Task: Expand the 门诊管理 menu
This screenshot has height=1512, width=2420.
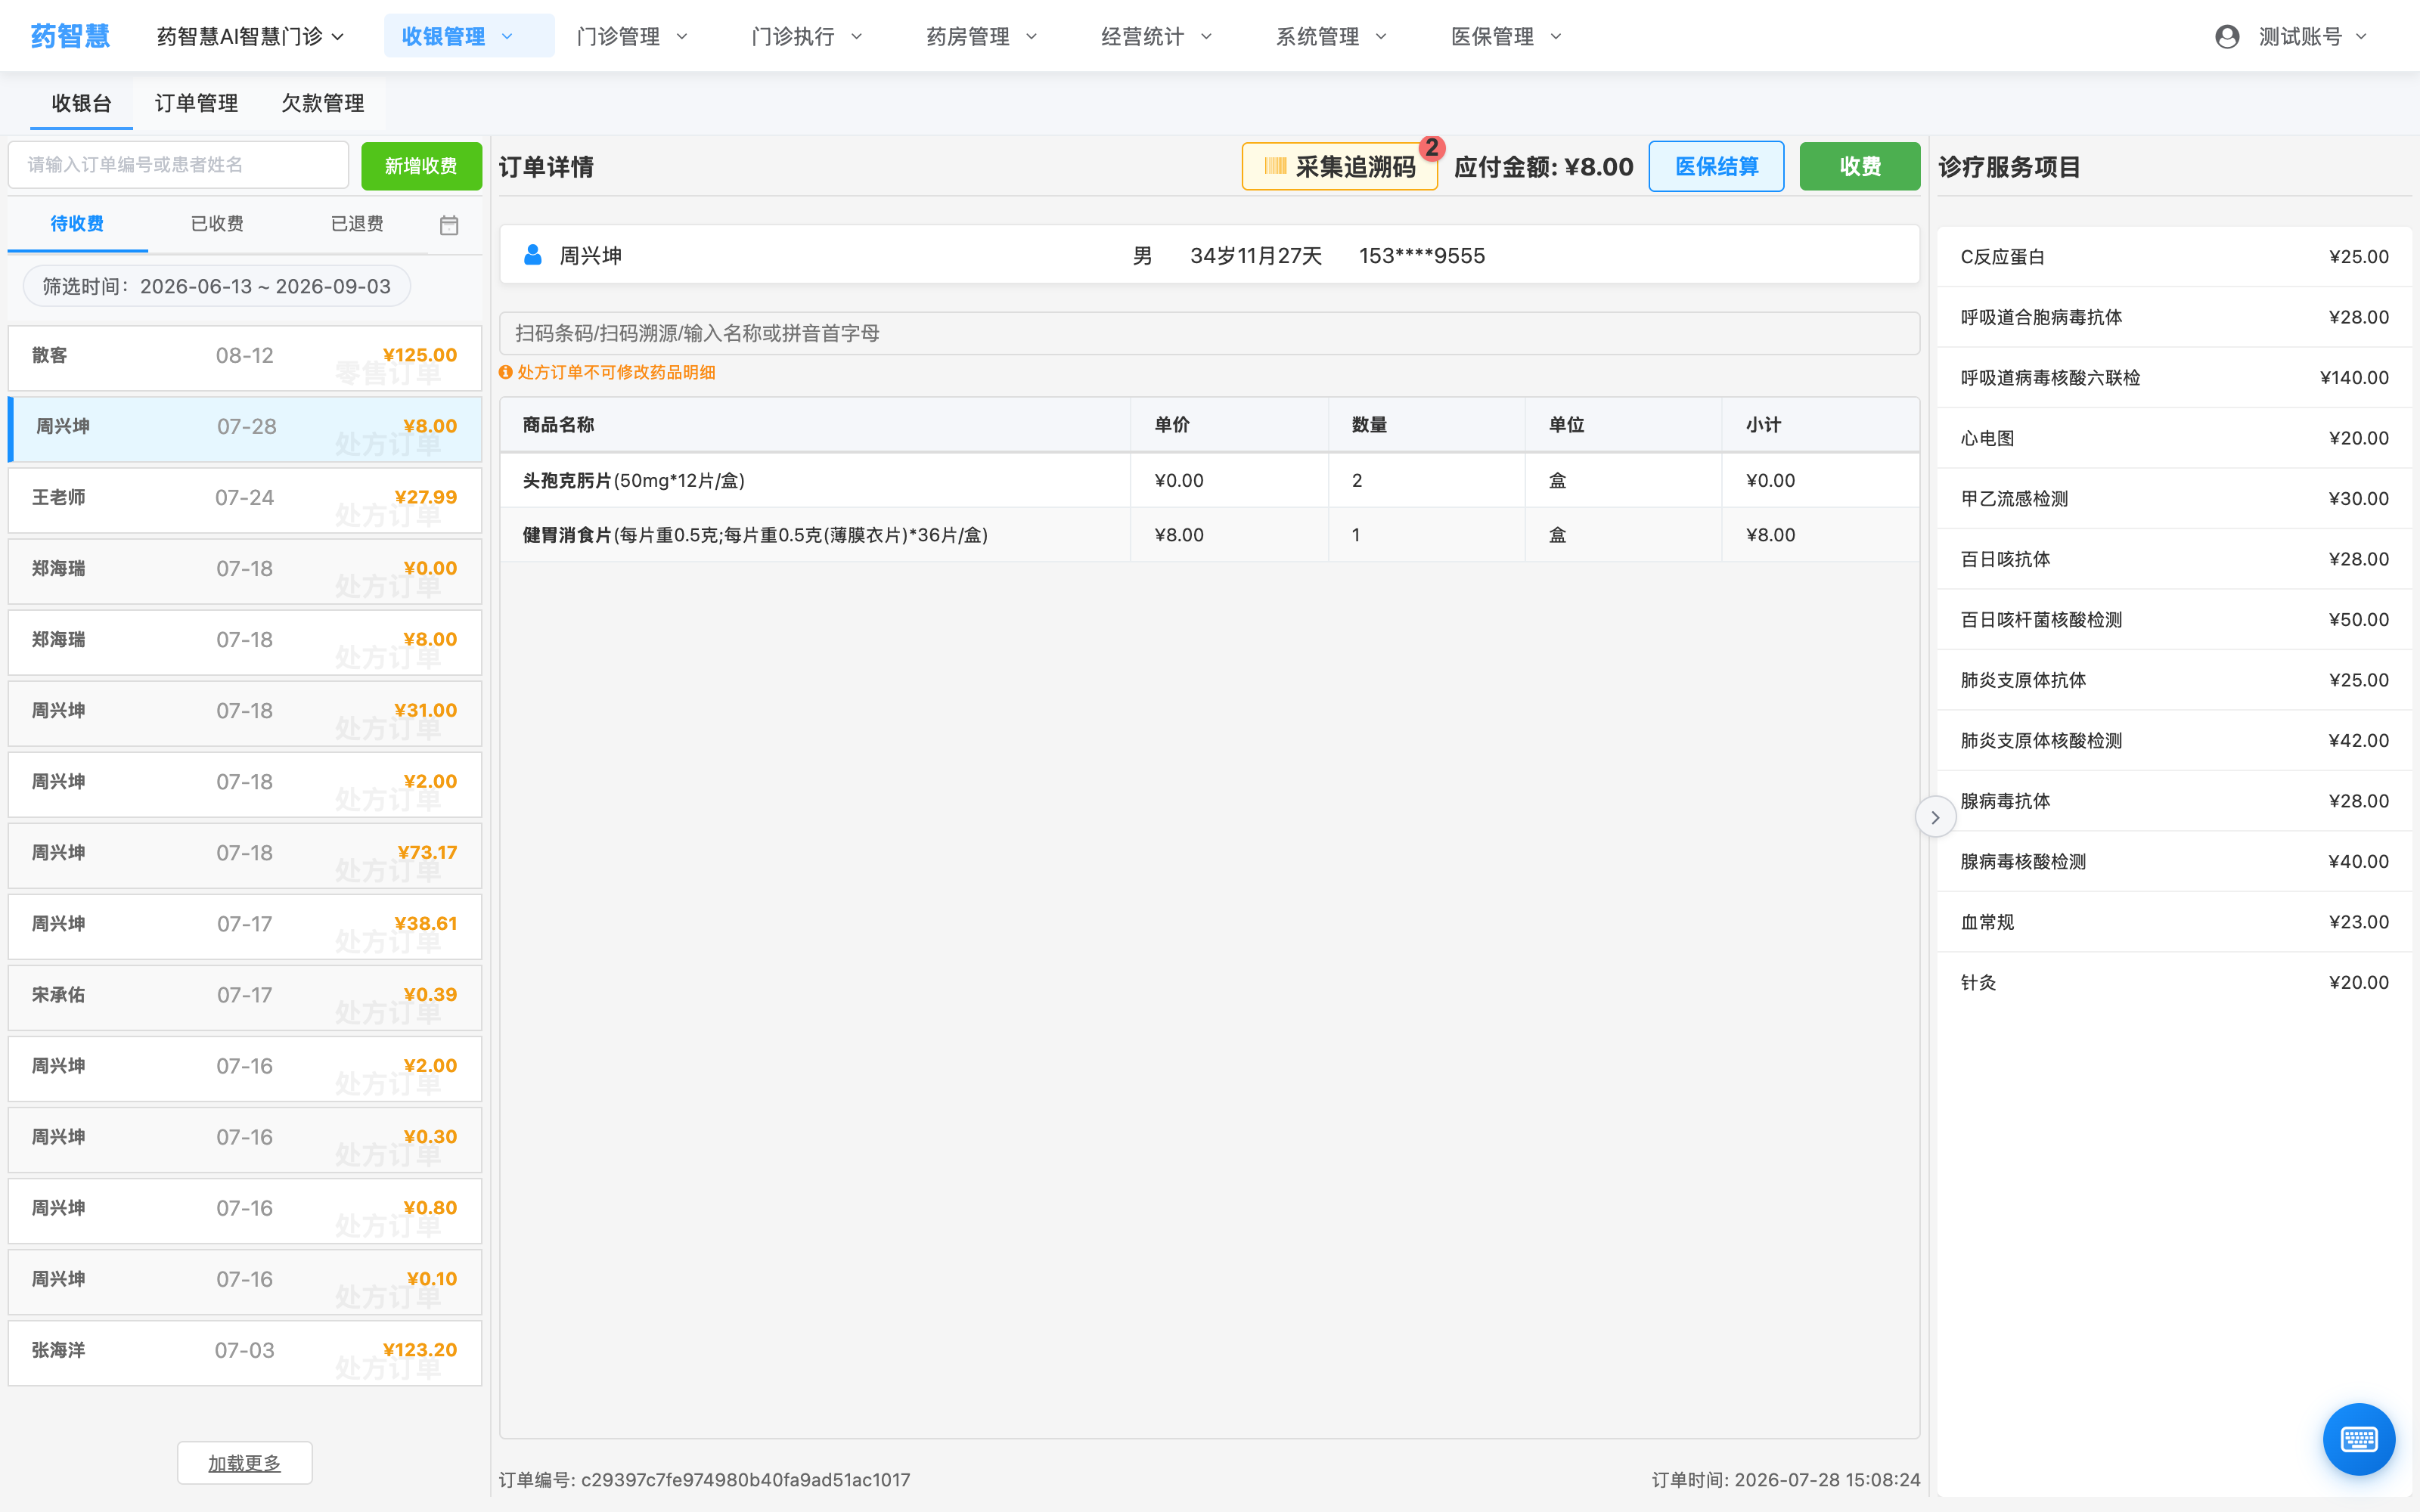Action: point(632,37)
